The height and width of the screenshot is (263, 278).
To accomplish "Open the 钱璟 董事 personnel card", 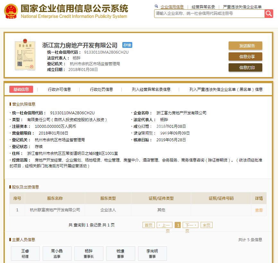I will coord(121,253).
